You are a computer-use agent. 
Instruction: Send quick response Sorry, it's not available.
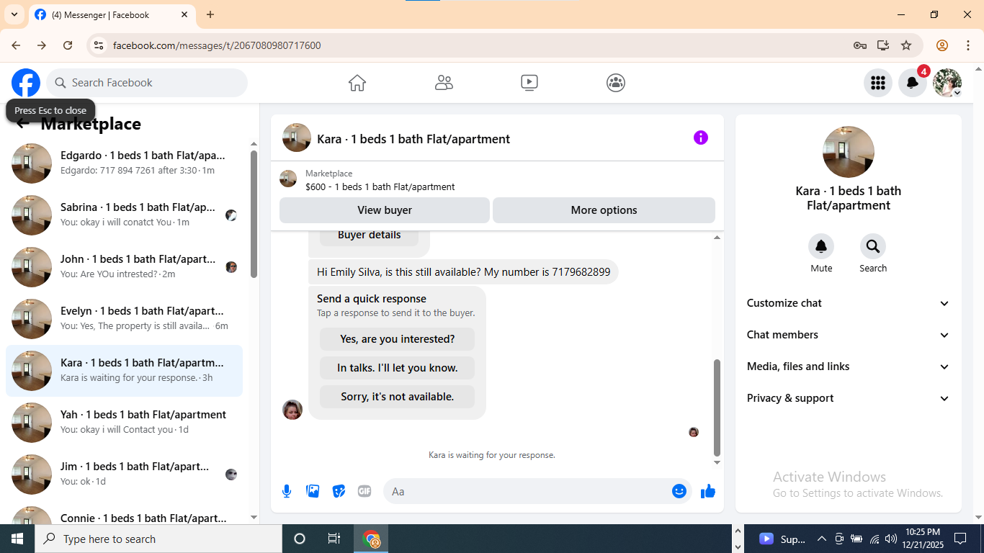coord(397,397)
